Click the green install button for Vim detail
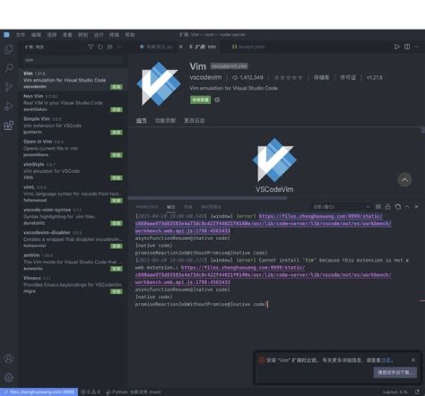This screenshot has width=425, height=396. 200,100
